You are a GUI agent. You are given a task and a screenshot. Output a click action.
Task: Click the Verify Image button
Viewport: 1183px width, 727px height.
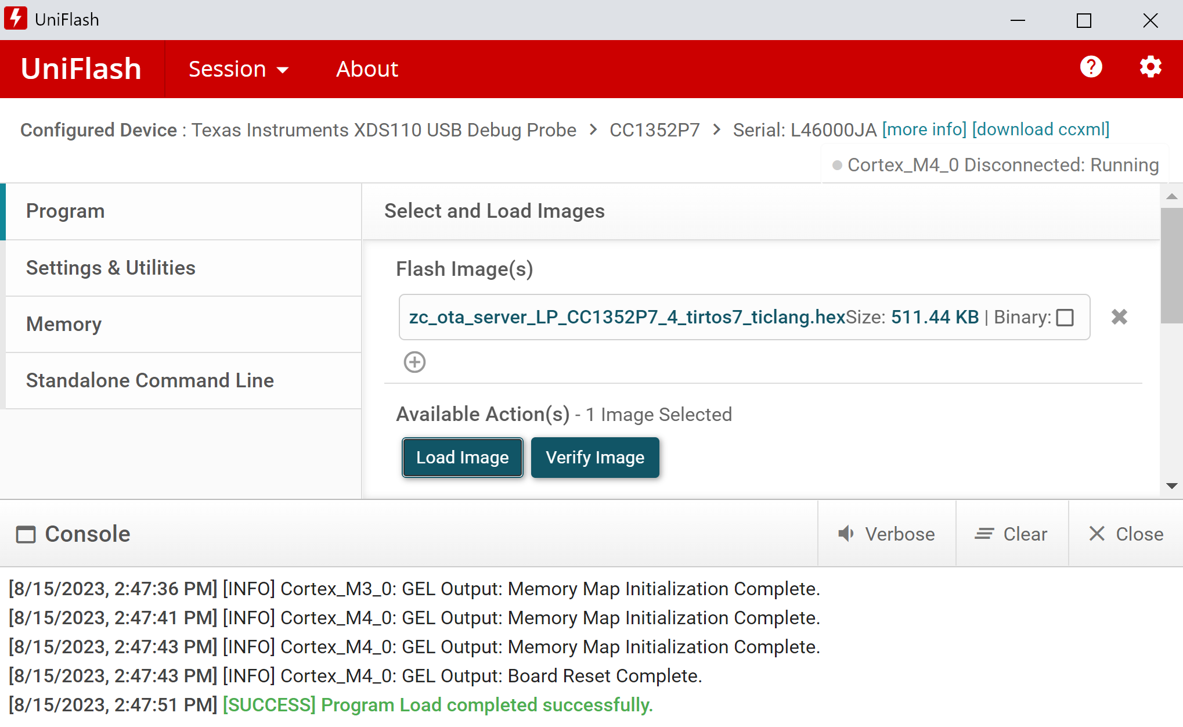[x=595, y=458]
